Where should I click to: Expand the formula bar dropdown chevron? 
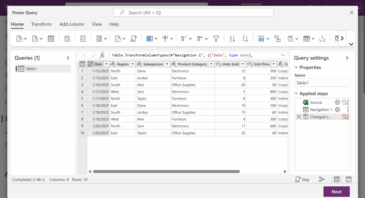pos(283,55)
